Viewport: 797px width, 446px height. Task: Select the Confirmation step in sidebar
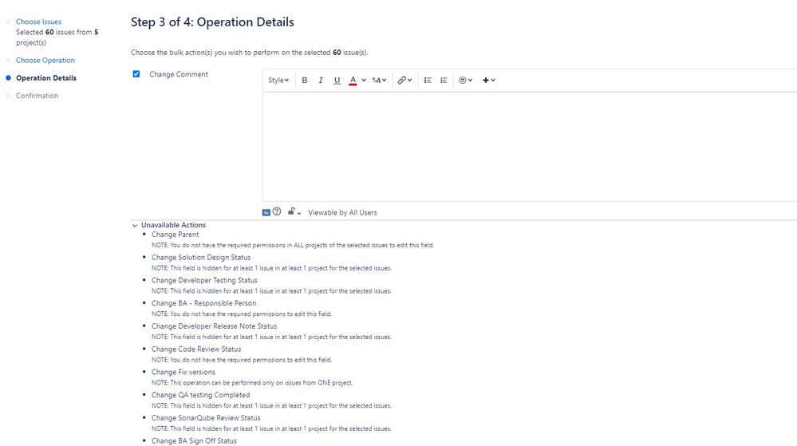[37, 96]
